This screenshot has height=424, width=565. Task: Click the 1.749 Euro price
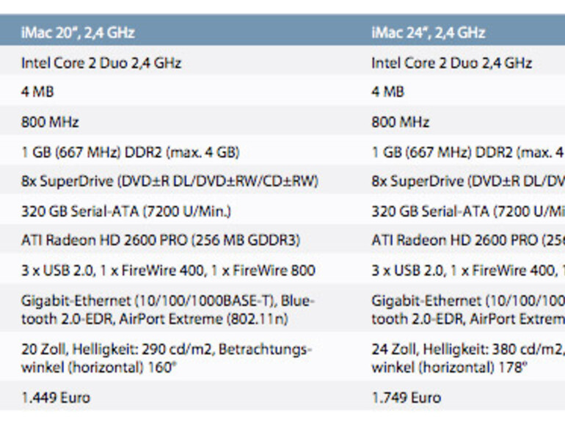point(406,398)
